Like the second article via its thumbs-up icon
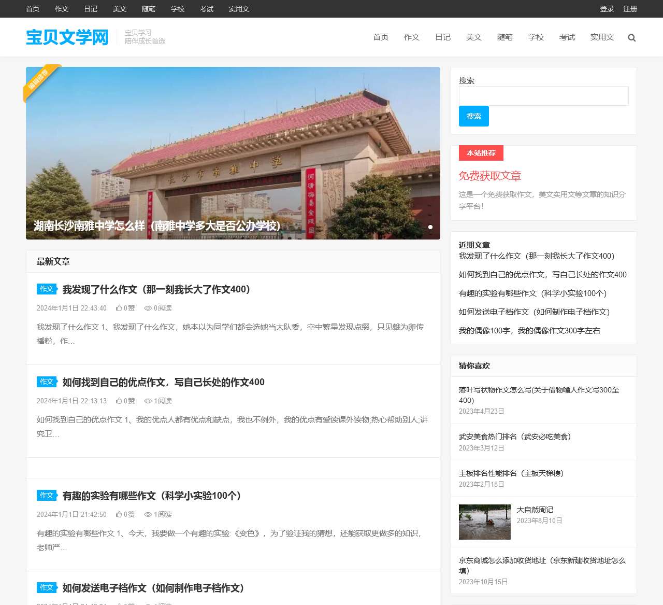The width and height of the screenshot is (663, 605). 119,401
